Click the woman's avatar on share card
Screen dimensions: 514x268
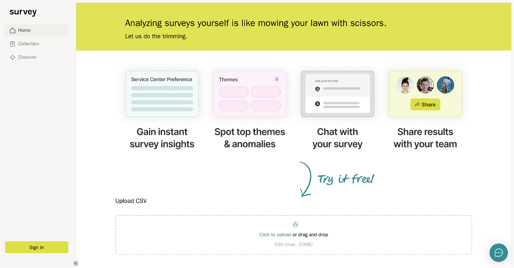coord(405,85)
